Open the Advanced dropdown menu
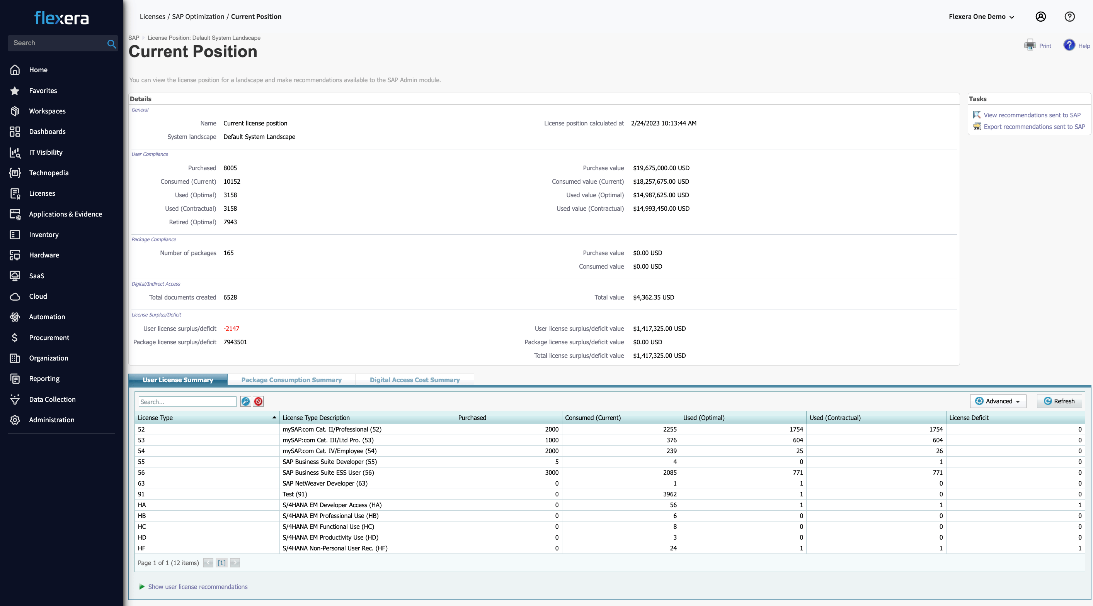Screen dimensions: 1093x606 point(998,401)
